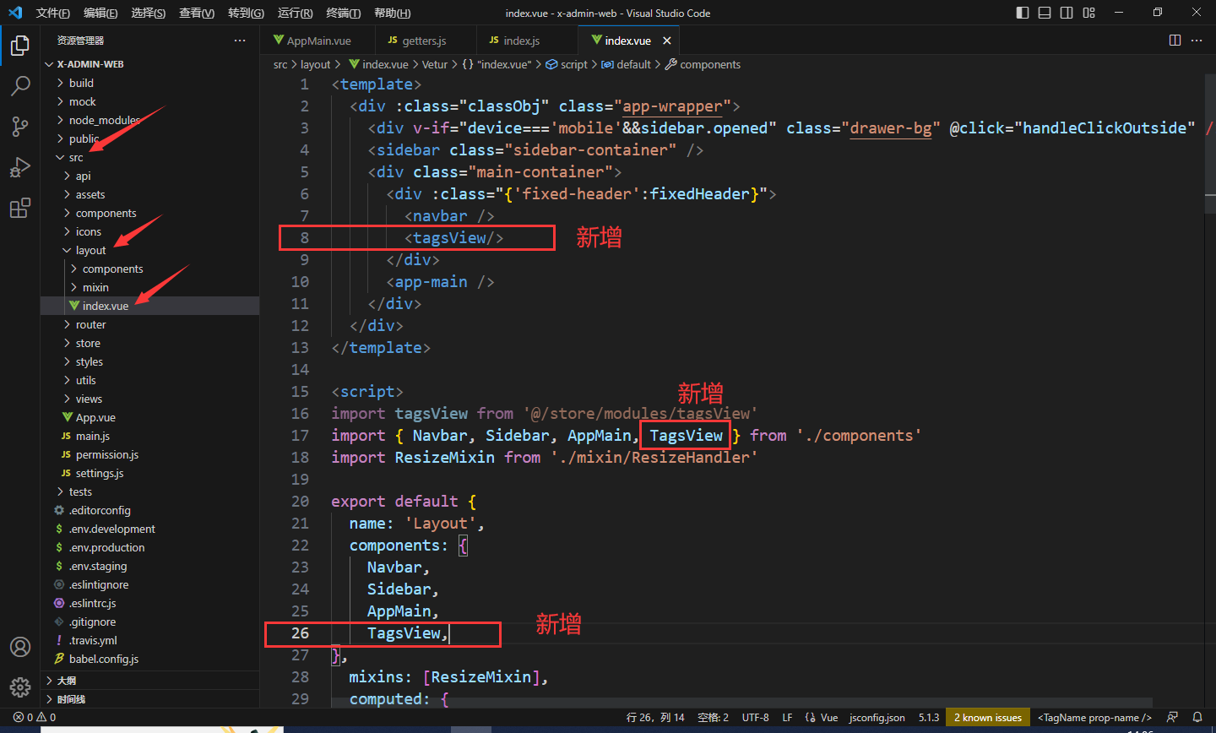The height and width of the screenshot is (733, 1216).
Task: Click the feedback icon in status bar
Action: click(1172, 717)
